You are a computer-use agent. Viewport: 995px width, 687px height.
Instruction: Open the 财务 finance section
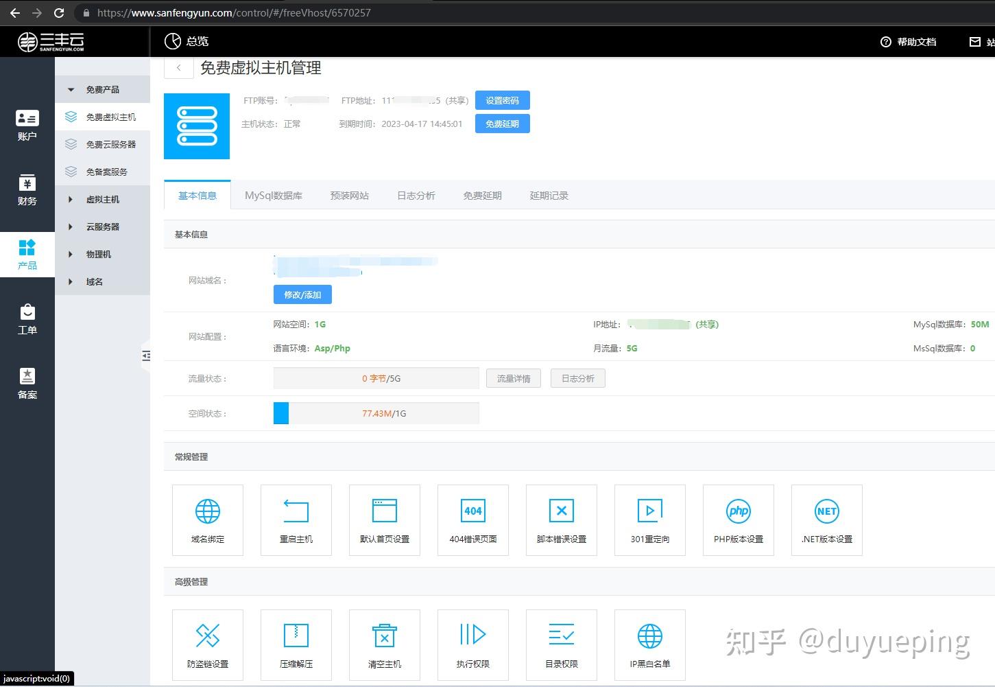click(27, 190)
